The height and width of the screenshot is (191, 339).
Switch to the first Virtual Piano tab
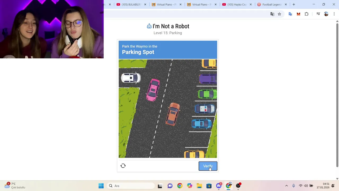[165, 5]
